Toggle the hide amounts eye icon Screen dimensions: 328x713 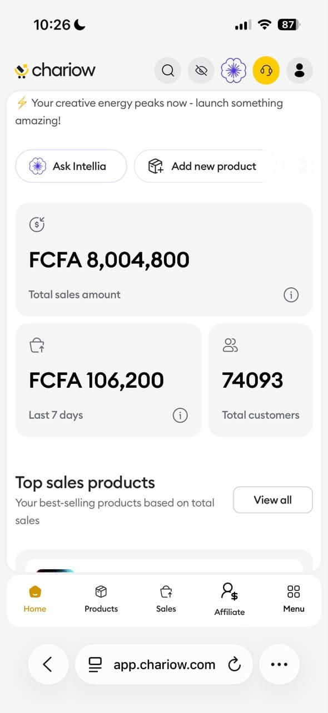point(201,70)
